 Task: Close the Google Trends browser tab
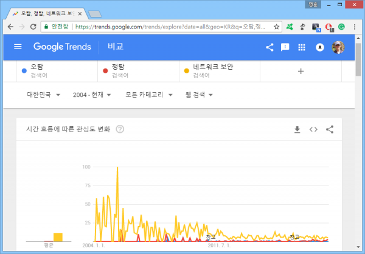[80, 14]
